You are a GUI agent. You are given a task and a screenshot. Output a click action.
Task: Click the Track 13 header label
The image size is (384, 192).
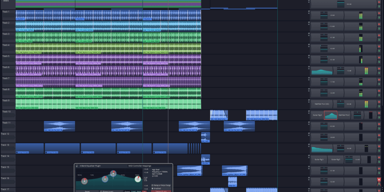pos(5,145)
